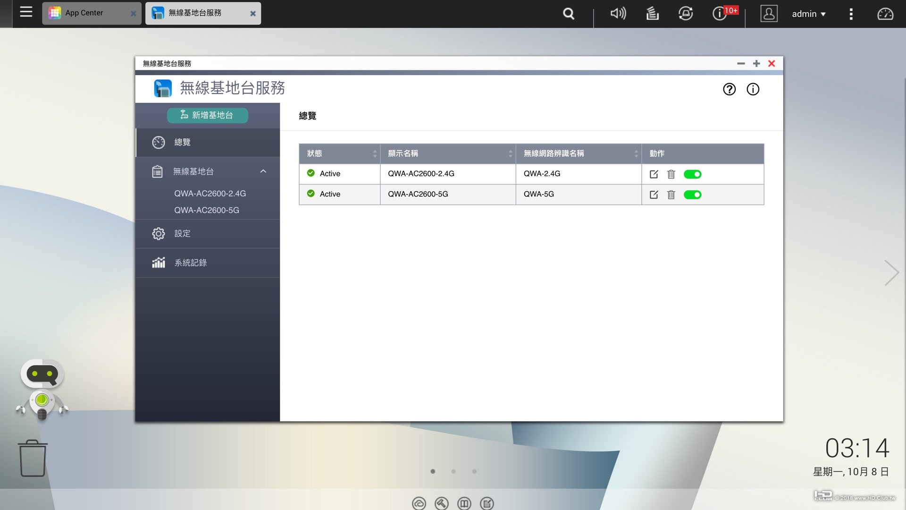Click the edit icon for QWA-AC2600-2.4G
This screenshot has height=510, width=906.
click(654, 174)
